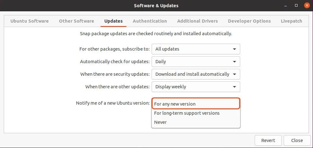Select 'For long-term support versions' option
The height and width of the screenshot is (148, 313).
(x=196, y=113)
